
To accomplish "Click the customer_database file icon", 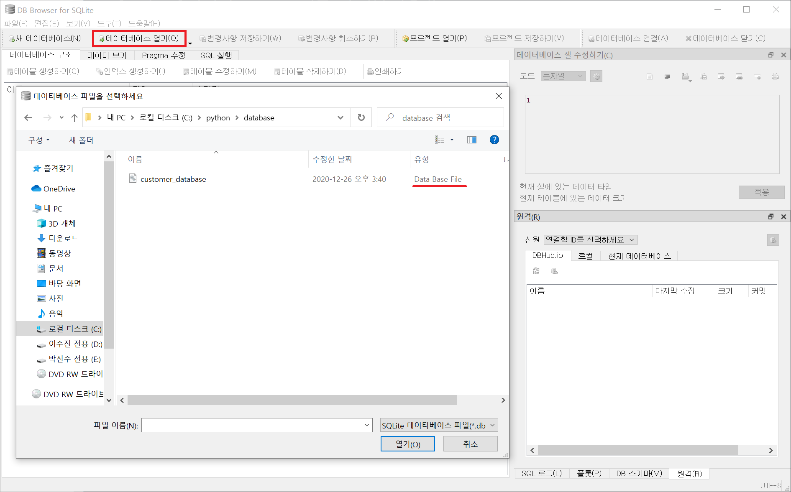I will pyautogui.click(x=133, y=178).
